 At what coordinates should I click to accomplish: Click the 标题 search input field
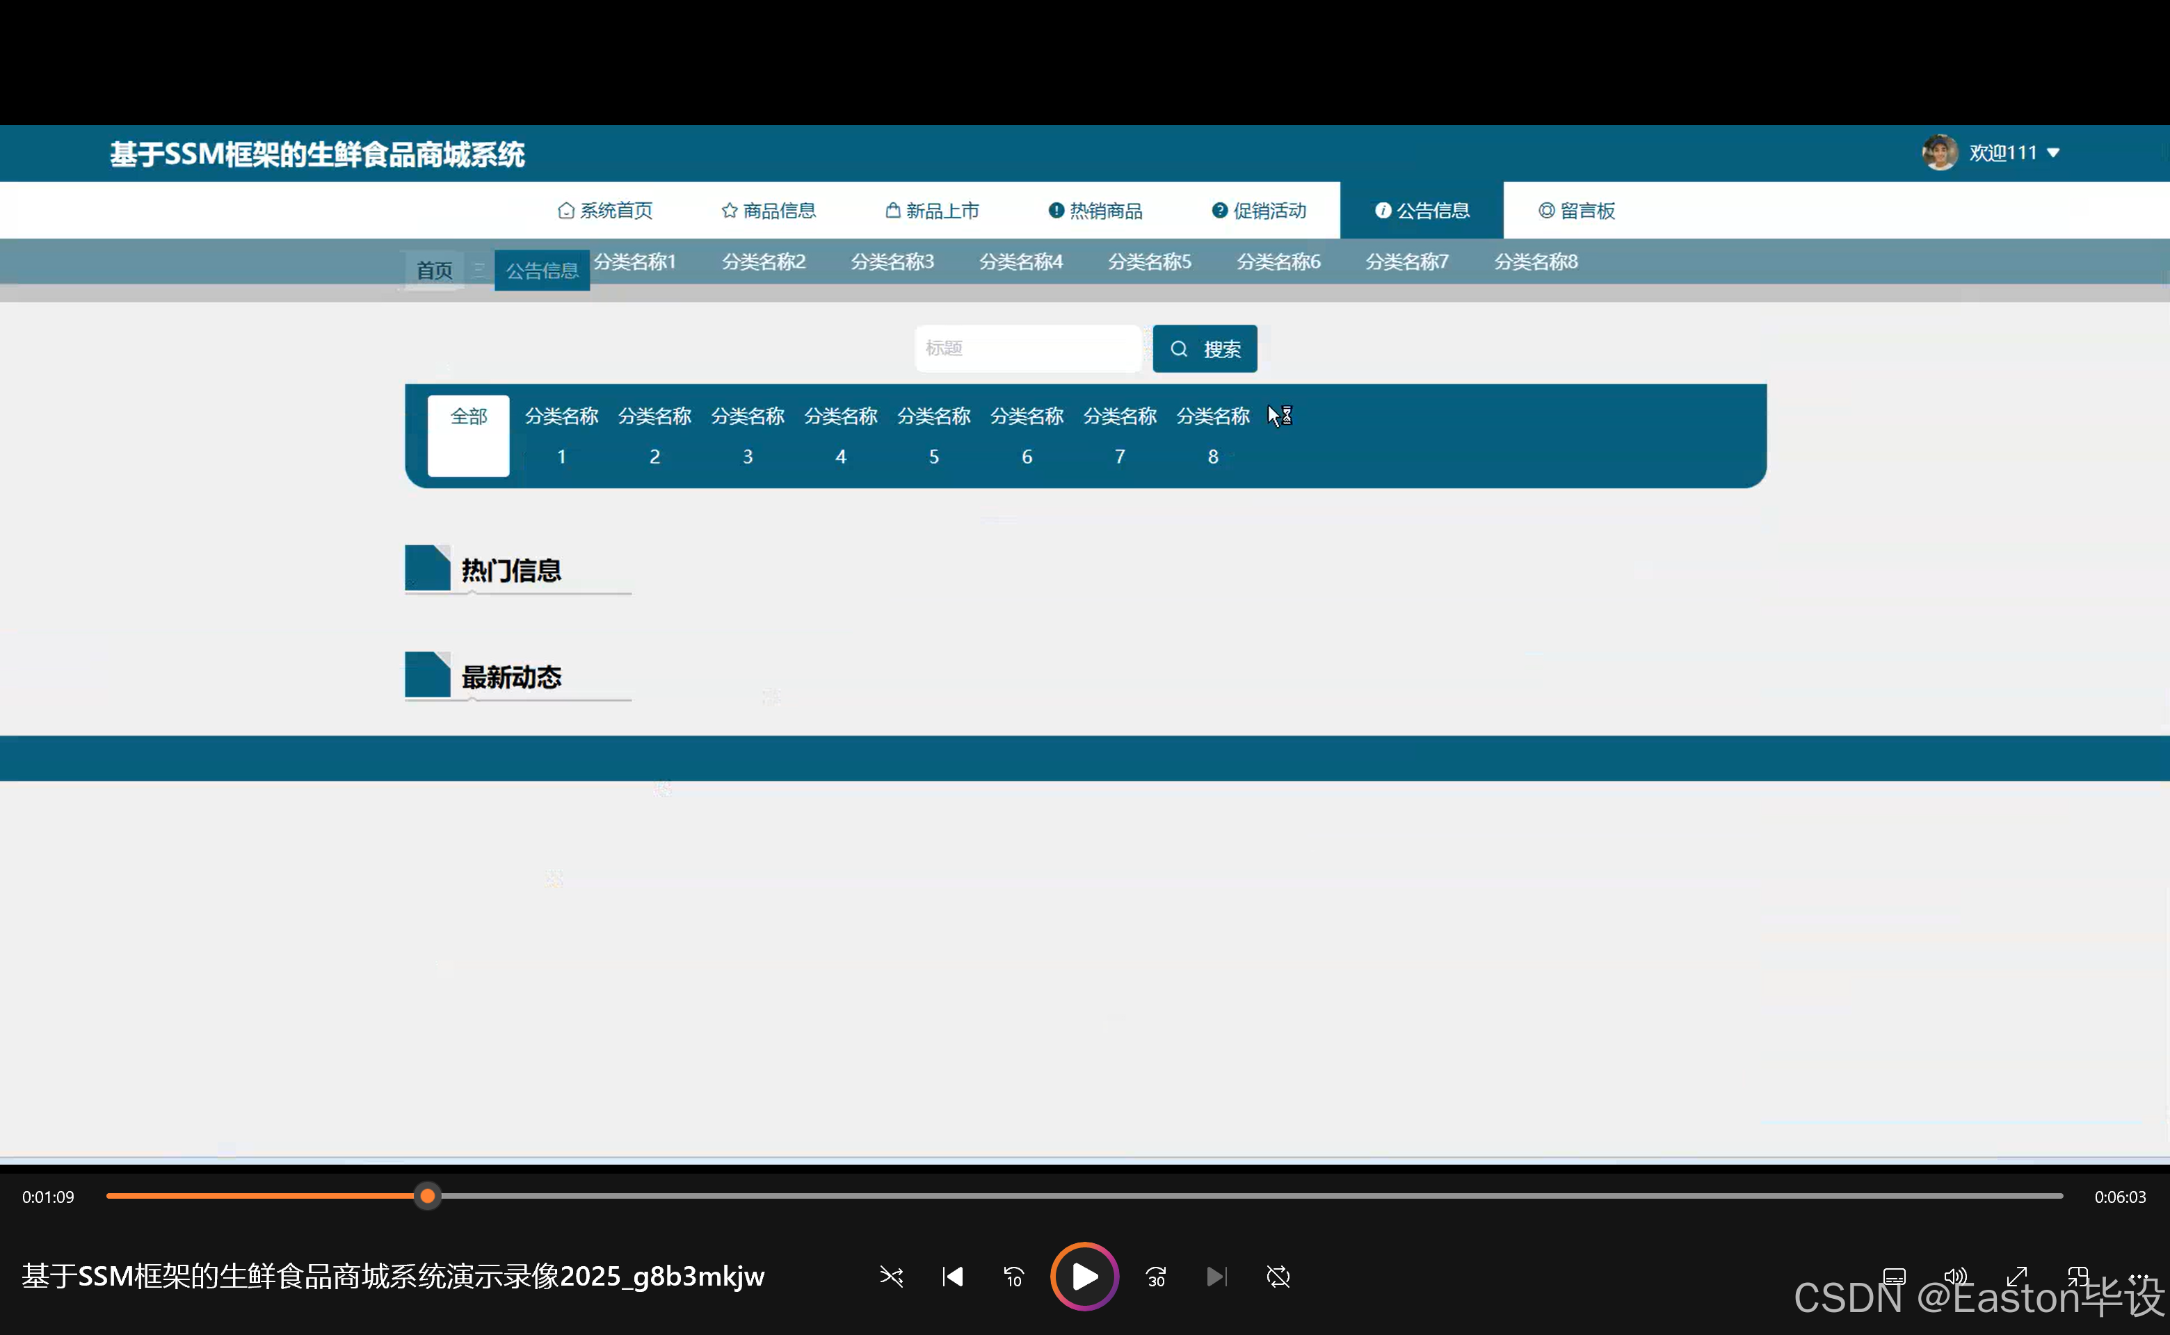1027,349
